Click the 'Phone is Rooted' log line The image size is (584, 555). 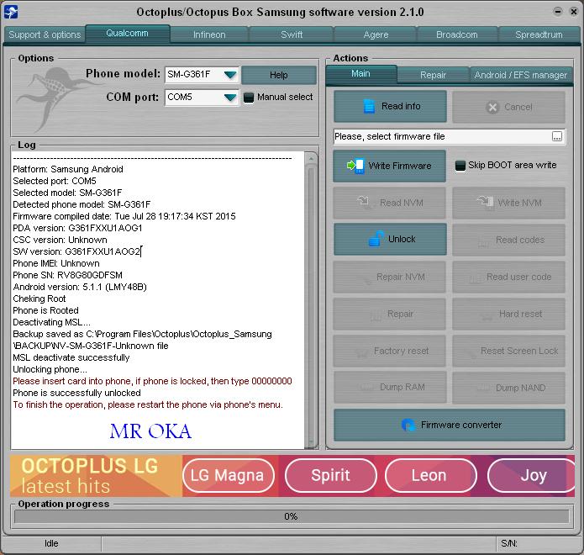point(46,310)
